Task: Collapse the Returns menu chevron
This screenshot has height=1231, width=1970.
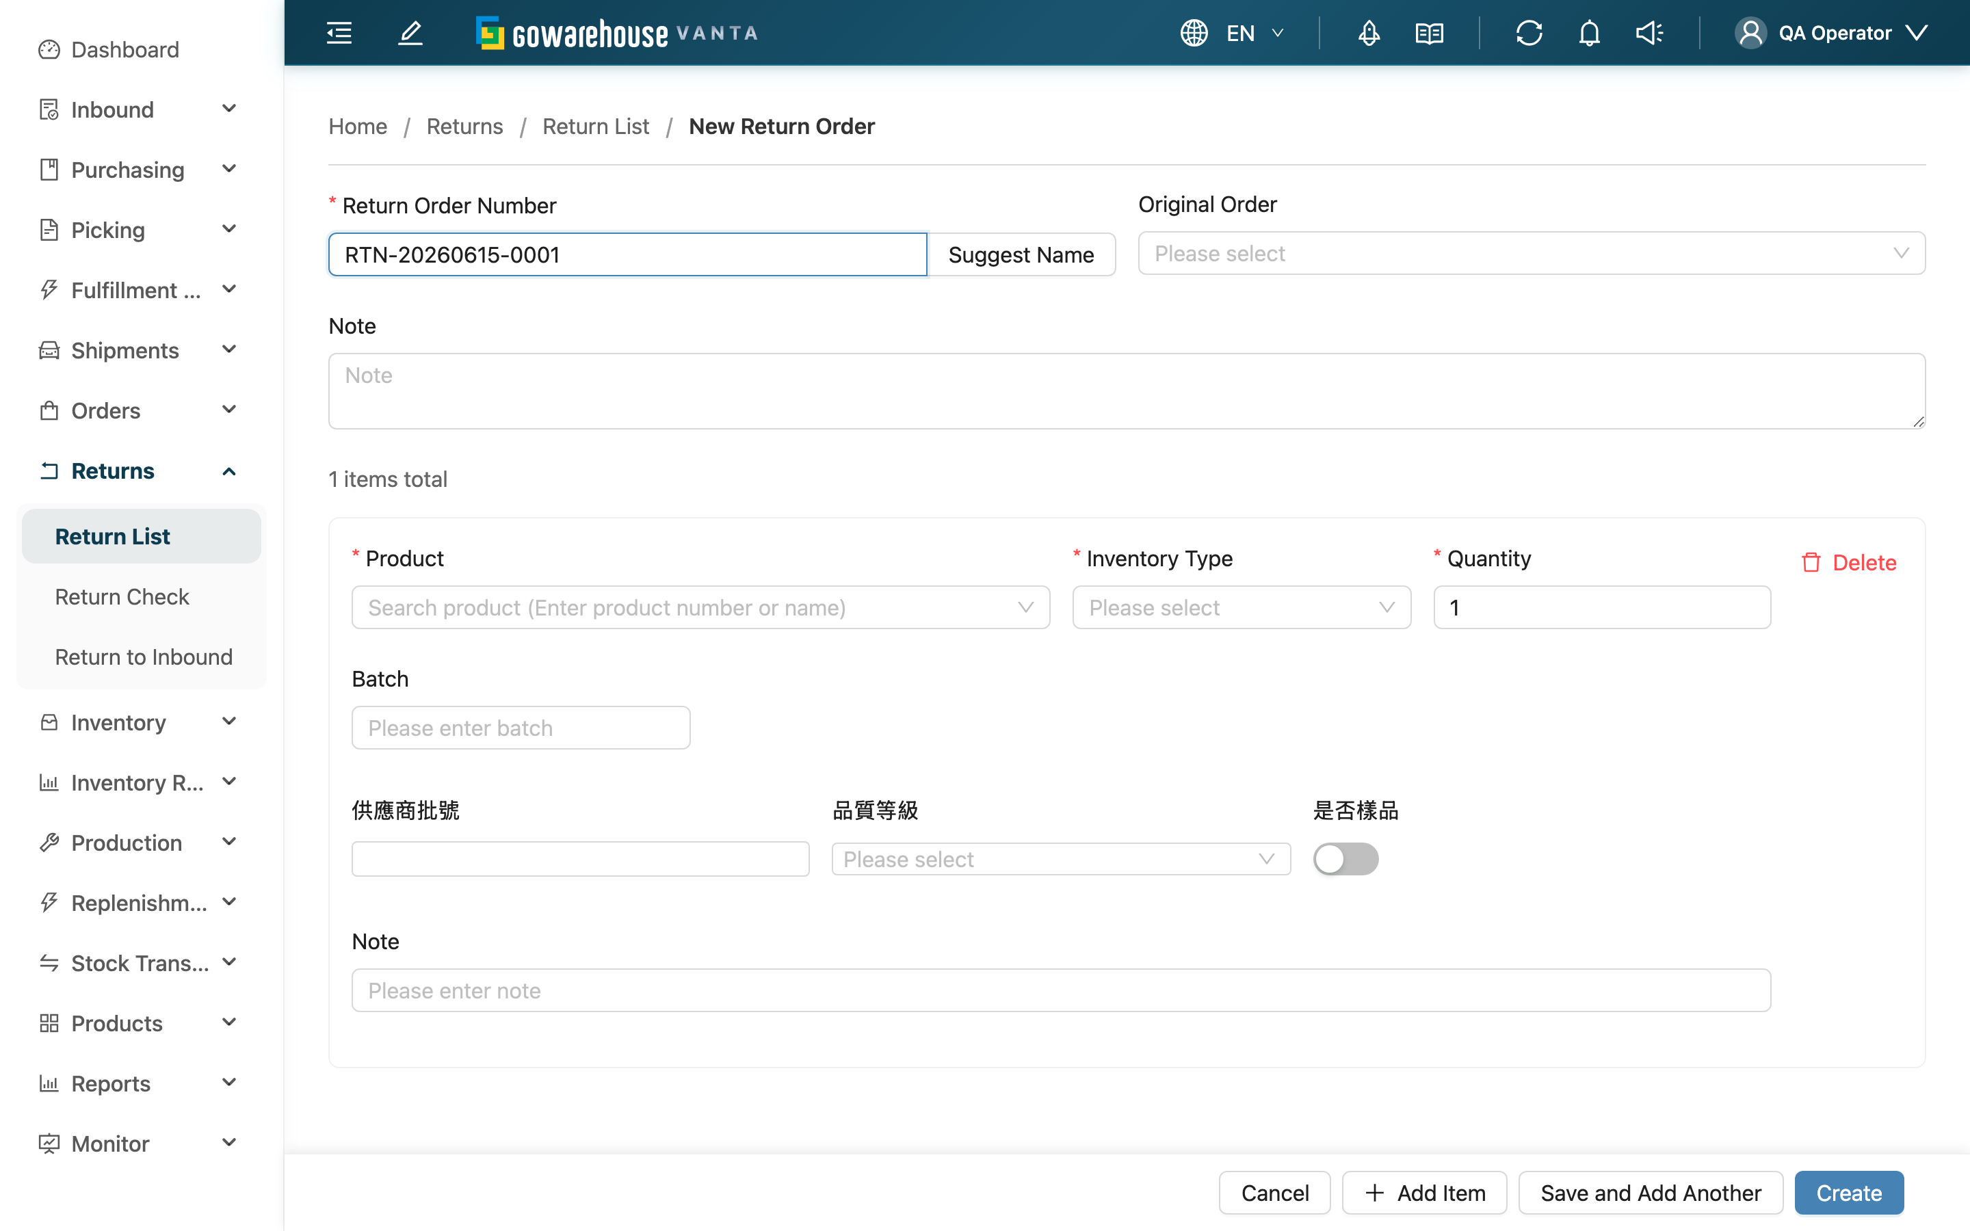Action: pos(228,471)
